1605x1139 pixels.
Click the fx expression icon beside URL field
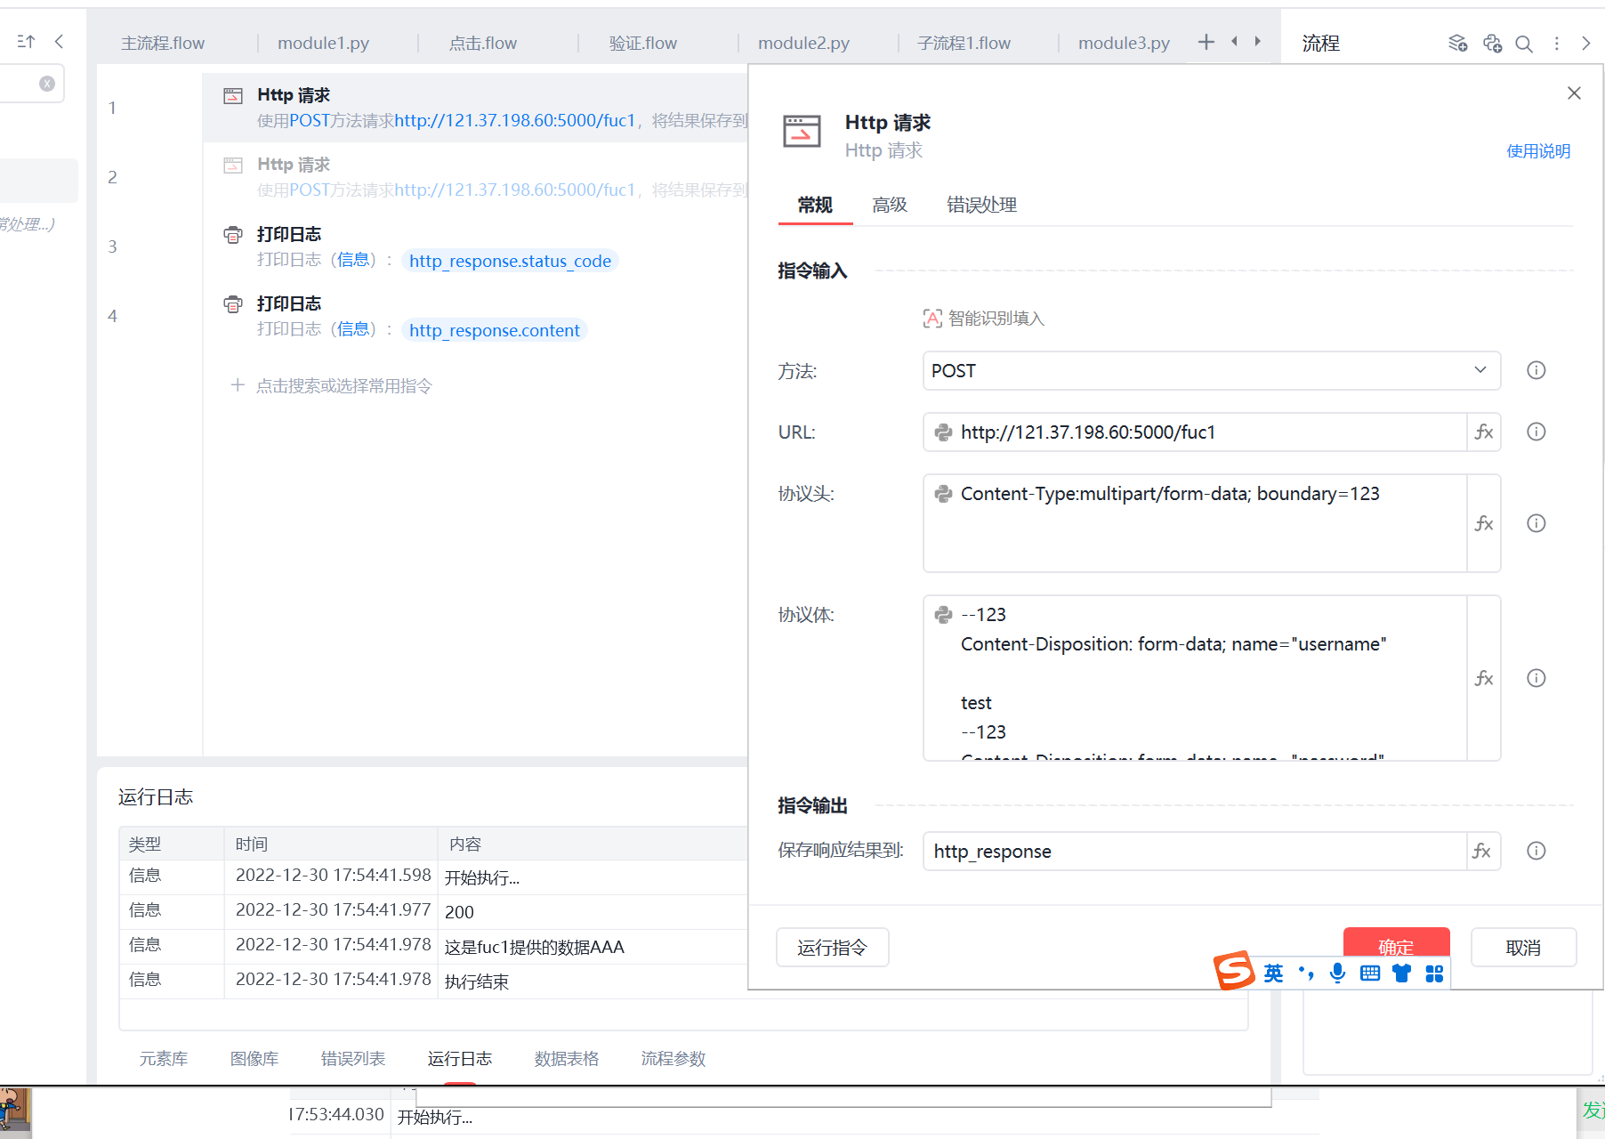[x=1483, y=432]
